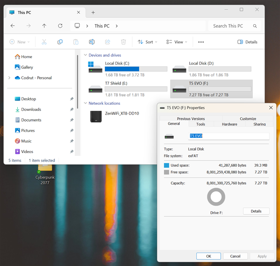Image resolution: width=280 pixels, height=266 pixels.
Task: Click the Used space blue swatch
Action: point(166,166)
